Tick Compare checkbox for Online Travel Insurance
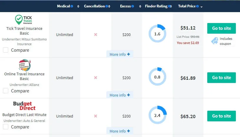Screen dimensions: 240x137 click(x=6, y=91)
